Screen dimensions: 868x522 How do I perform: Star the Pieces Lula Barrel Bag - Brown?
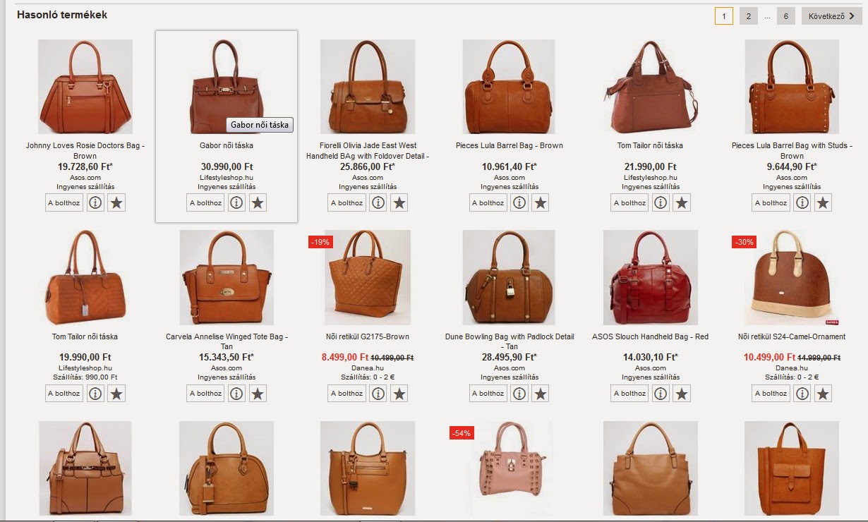(x=541, y=203)
